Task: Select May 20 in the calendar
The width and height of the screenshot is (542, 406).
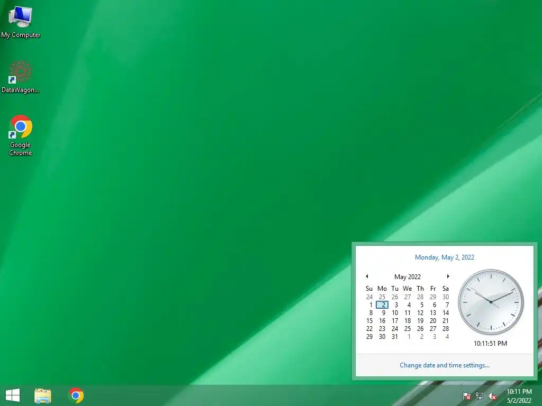Action: pyautogui.click(x=433, y=321)
